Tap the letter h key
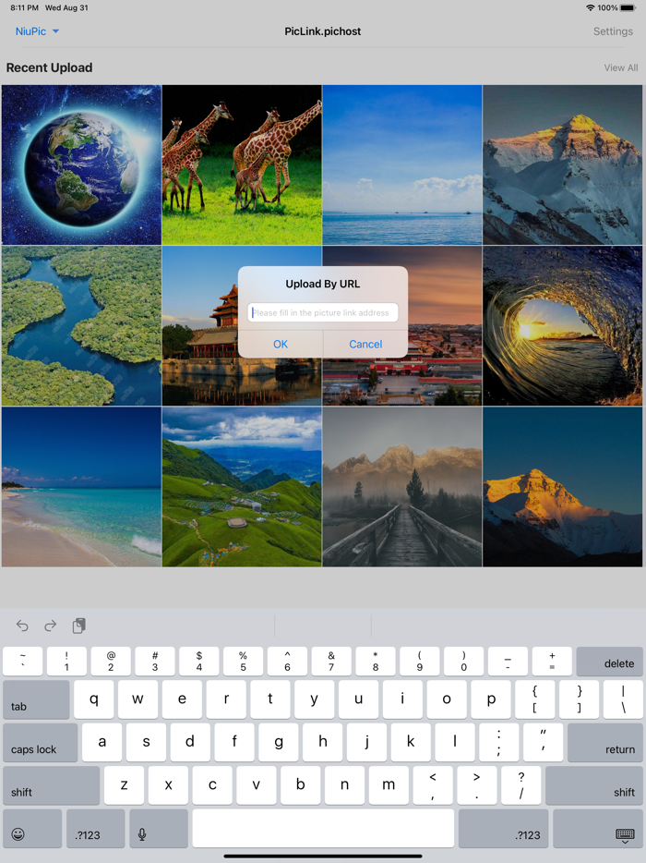This screenshot has width=646, height=863. [323, 743]
